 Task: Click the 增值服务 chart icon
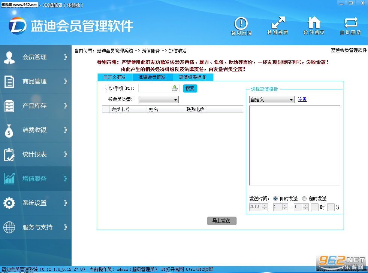point(9,179)
